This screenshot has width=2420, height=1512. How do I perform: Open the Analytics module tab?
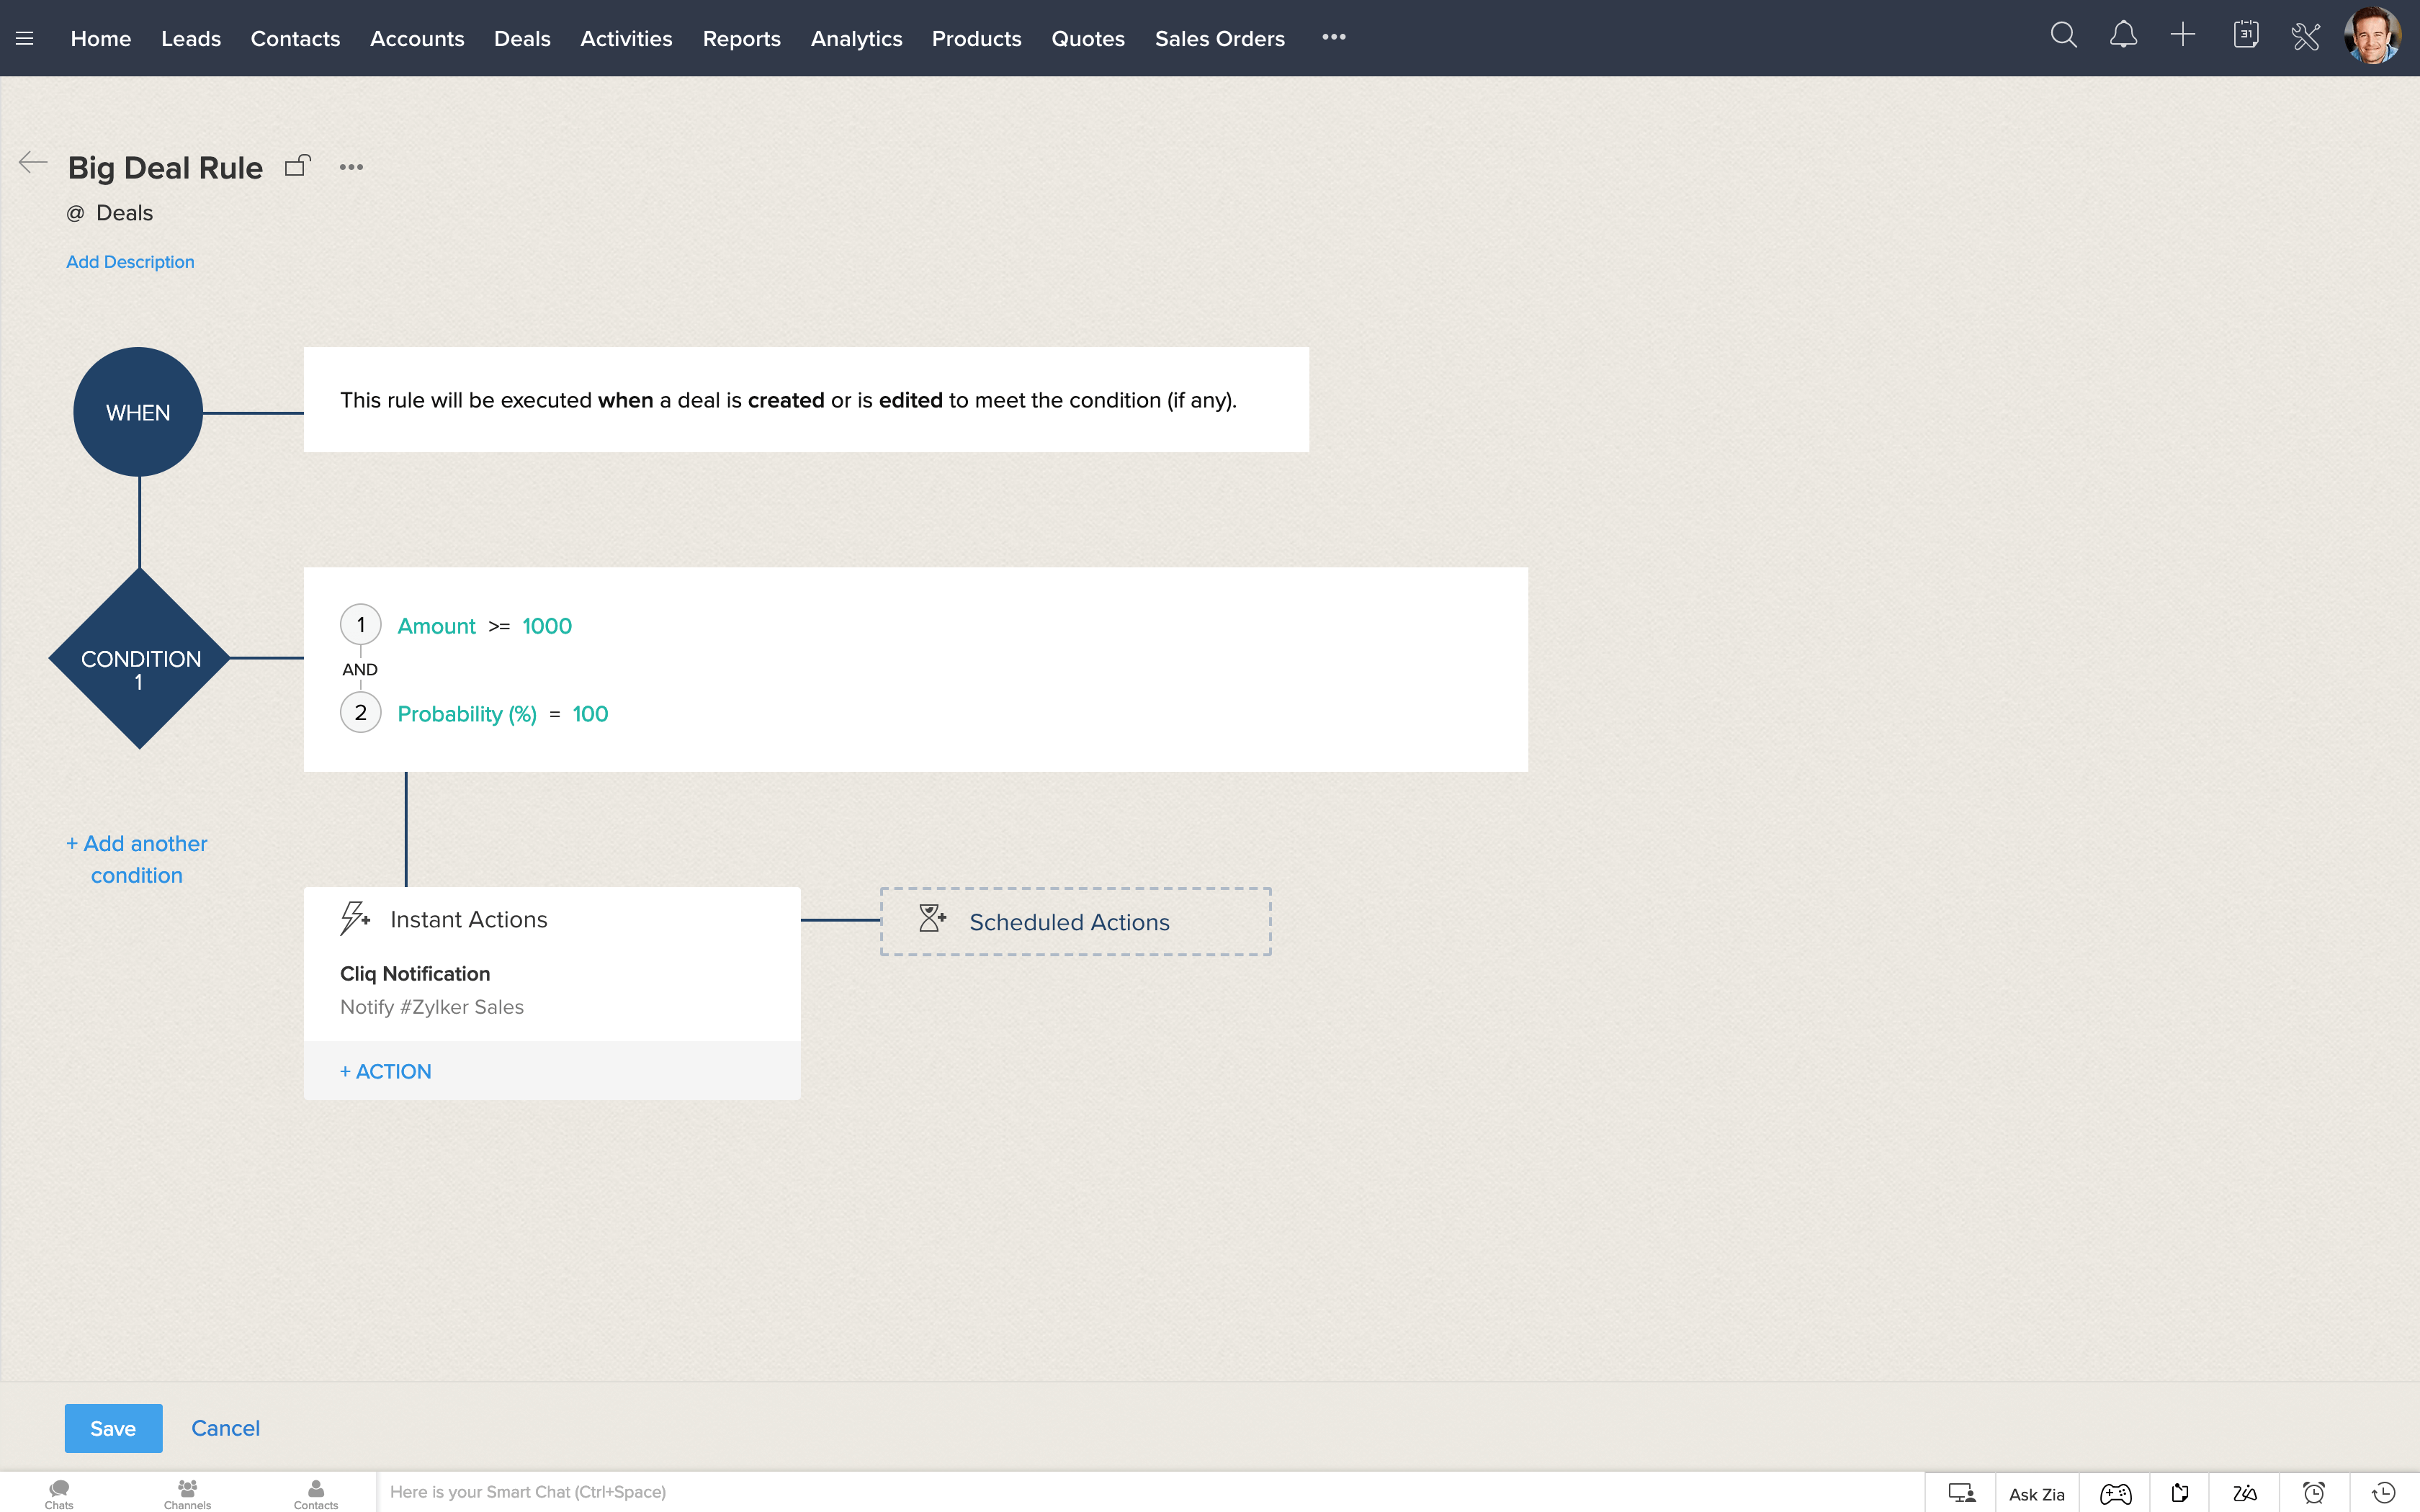856,38
